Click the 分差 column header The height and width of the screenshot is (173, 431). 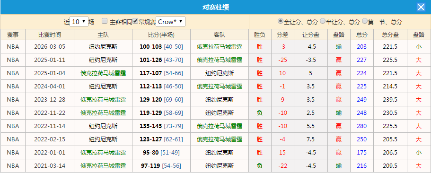point(282,35)
